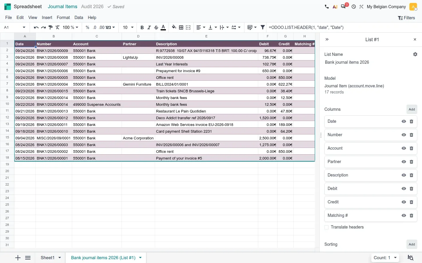Toggle visibility of Number column
This screenshot has width=422, height=263.
(404, 135)
